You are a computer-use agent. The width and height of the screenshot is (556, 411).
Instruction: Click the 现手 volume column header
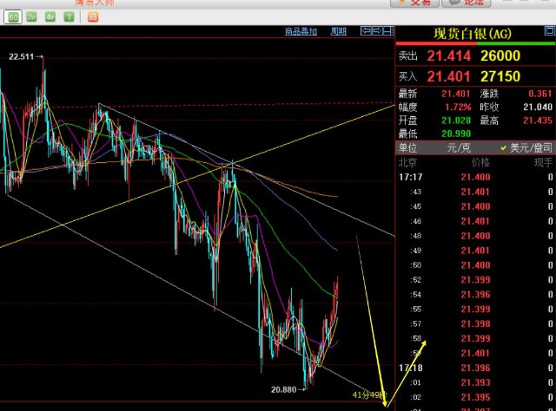coord(543,162)
